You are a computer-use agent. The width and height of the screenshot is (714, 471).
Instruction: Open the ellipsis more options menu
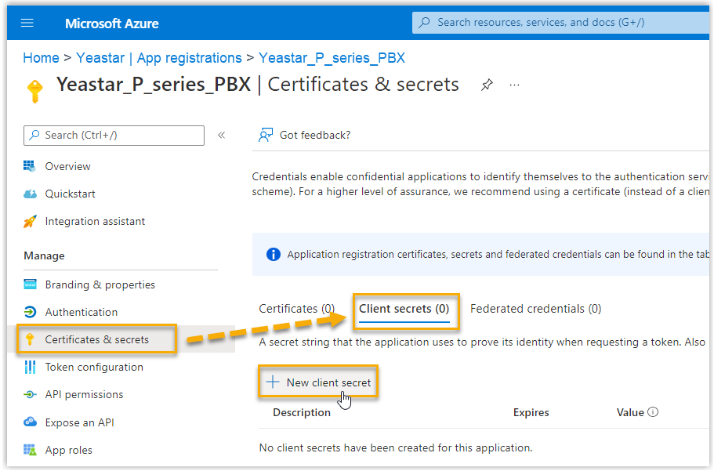[x=514, y=85]
